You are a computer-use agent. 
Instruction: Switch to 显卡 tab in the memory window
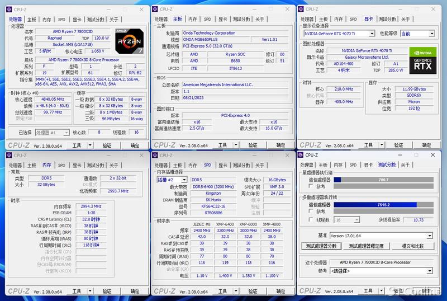(x=77, y=166)
